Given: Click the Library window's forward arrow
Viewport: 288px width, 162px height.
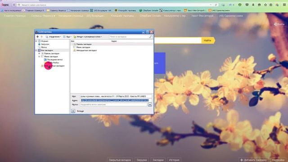Looking at the screenshot, I should coord(41,37).
